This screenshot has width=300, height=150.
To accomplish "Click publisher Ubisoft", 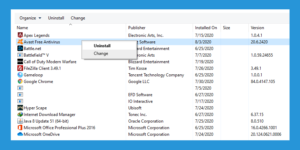I will point(135,108).
